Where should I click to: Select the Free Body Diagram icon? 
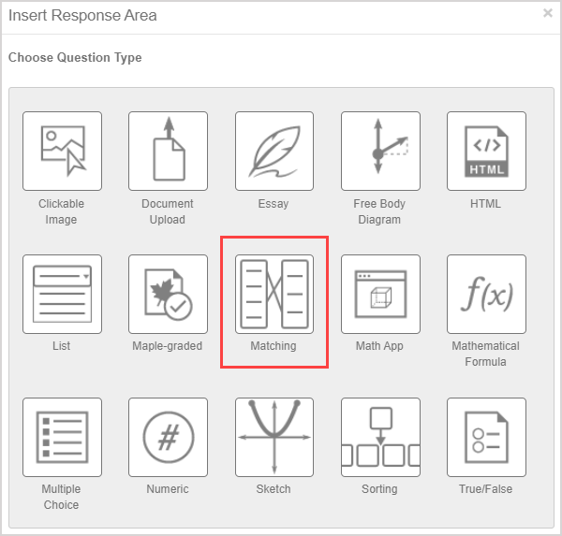tap(379, 152)
